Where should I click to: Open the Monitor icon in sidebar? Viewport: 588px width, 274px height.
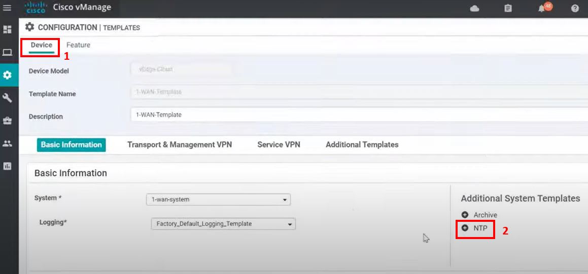click(8, 52)
